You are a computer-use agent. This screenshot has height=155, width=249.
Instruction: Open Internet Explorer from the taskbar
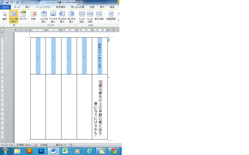point(89,152)
